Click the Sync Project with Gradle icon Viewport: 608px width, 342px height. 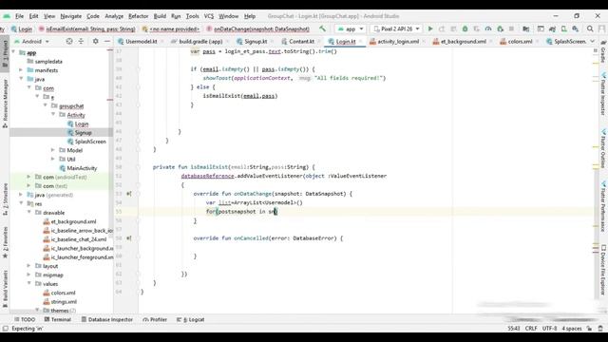(552, 28)
